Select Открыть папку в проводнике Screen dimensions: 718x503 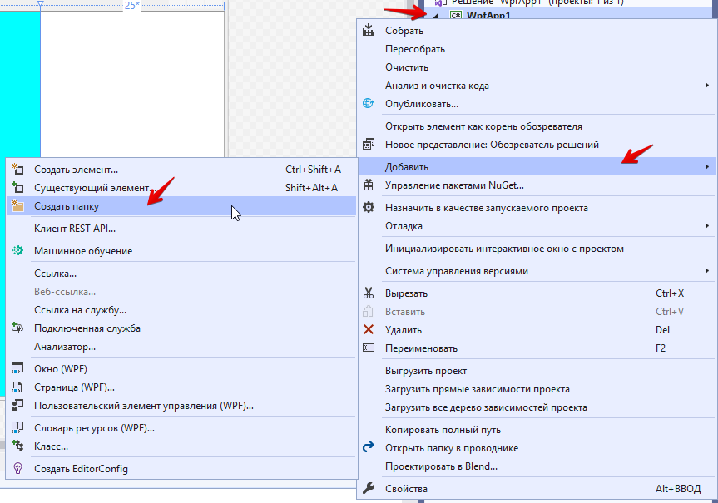point(451,448)
